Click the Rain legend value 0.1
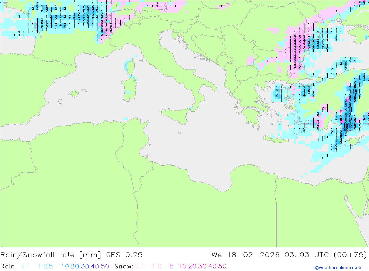 (x=25, y=266)
